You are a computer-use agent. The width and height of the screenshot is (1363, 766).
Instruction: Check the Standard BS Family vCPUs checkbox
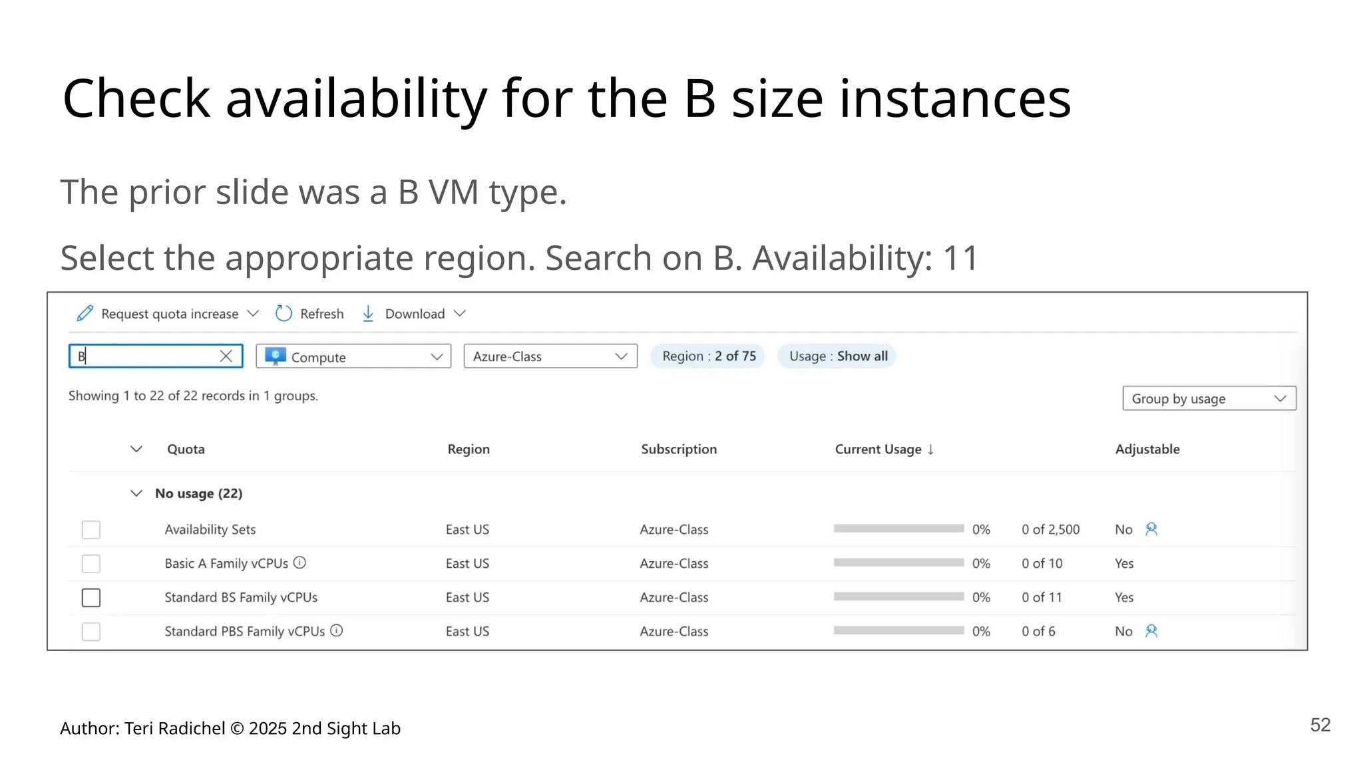91,598
